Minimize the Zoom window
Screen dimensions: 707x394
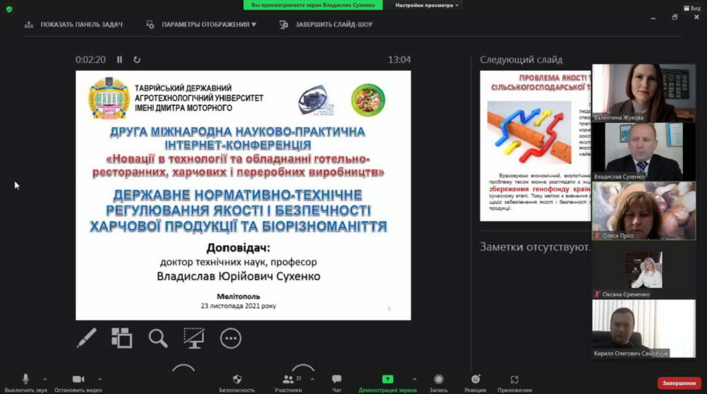(653, 18)
